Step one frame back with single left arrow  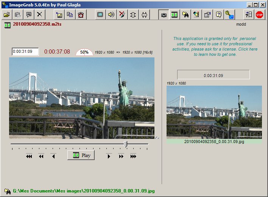click(53, 156)
